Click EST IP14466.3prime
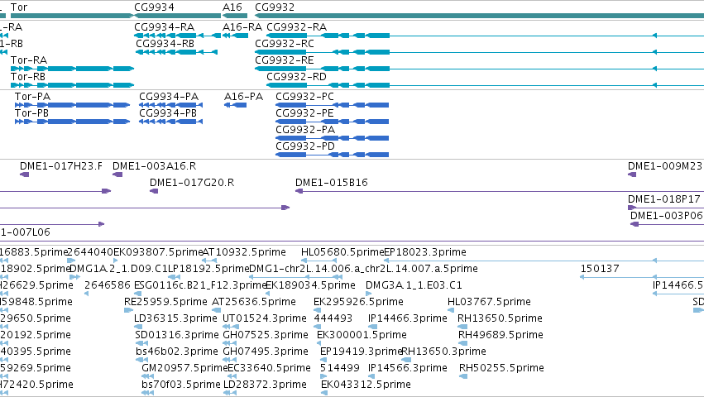The height and width of the screenshot is (397, 704). (x=408, y=319)
